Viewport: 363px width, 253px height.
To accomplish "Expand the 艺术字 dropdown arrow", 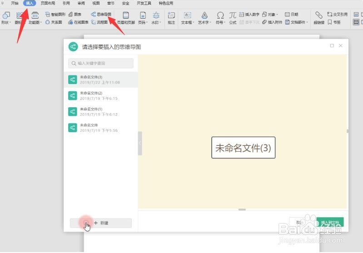I will [x=210, y=22].
